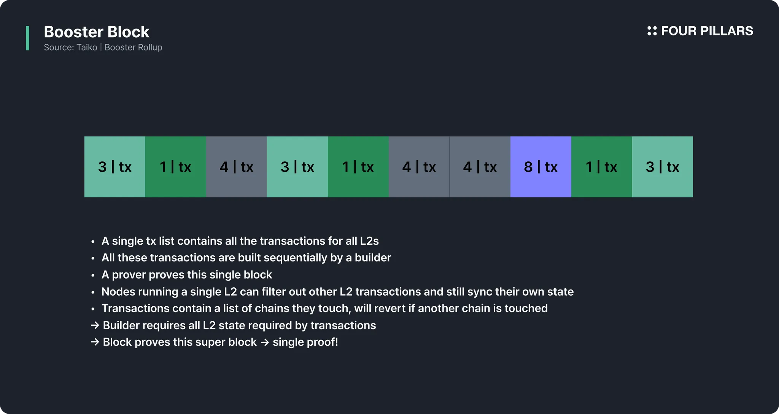Click bullet about transactions built by a builder
779x414 pixels.
246,258
